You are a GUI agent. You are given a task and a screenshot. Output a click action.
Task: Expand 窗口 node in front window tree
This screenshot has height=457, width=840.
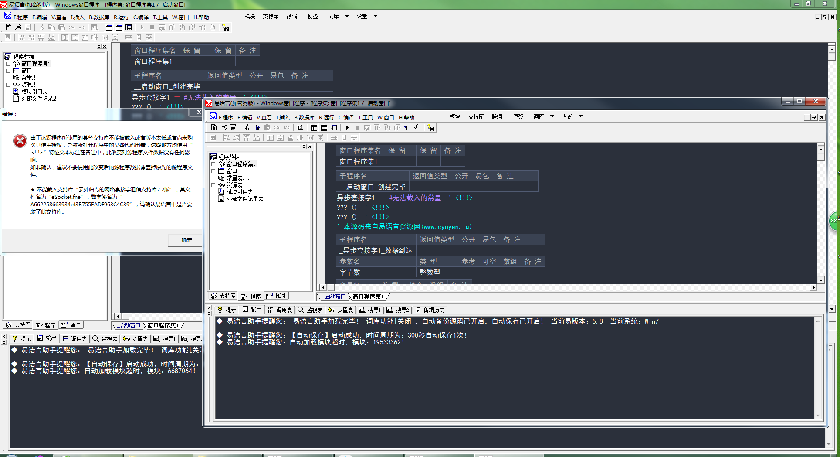click(213, 171)
